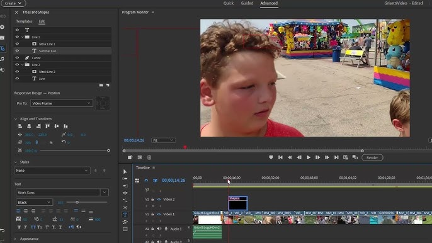Click the Faux Bold text style icon
Viewport: 432px width, 243px height.
pos(19,227)
